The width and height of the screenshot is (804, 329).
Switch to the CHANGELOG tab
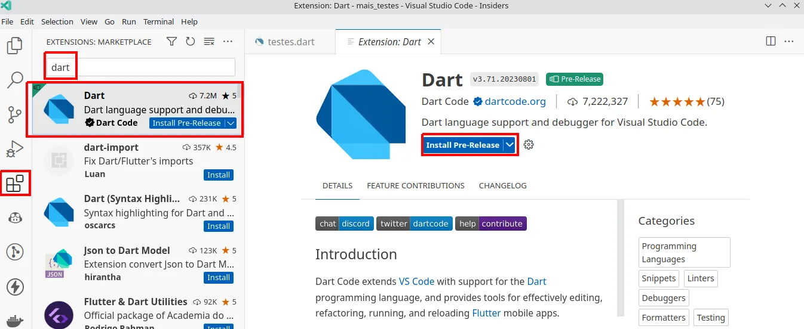click(x=503, y=186)
